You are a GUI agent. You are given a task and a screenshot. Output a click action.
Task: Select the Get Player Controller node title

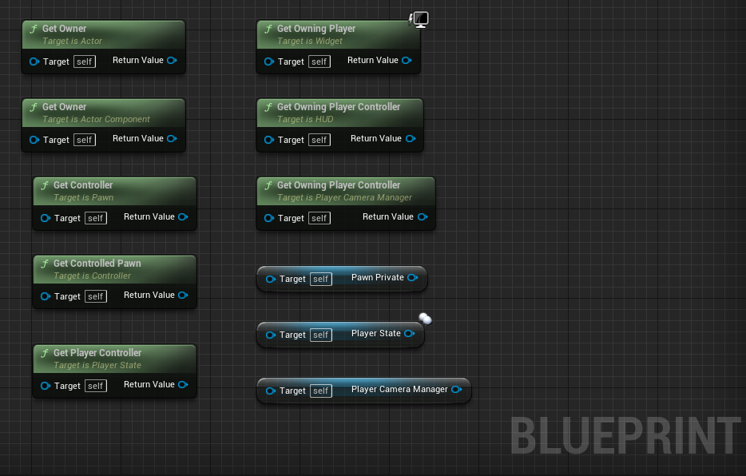97,353
